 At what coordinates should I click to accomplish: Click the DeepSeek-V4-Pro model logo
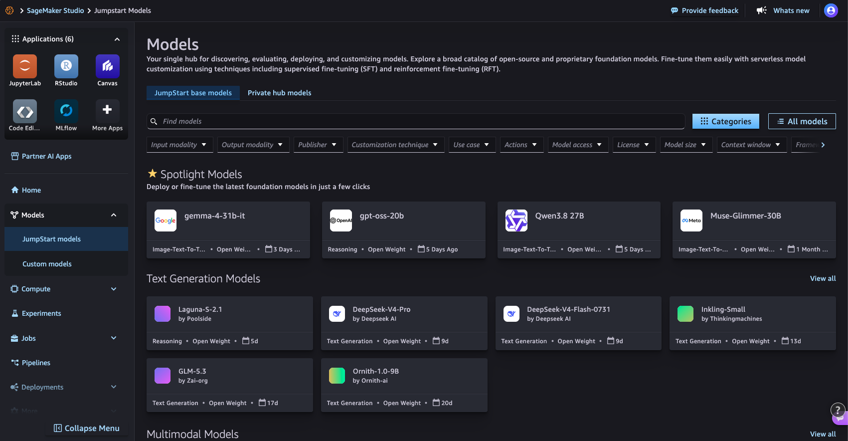337,314
